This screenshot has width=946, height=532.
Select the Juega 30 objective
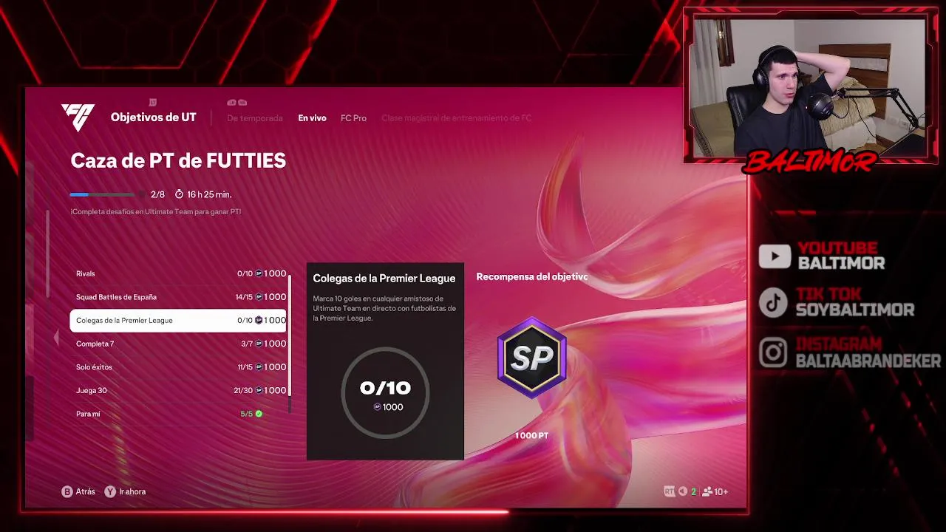pos(178,390)
